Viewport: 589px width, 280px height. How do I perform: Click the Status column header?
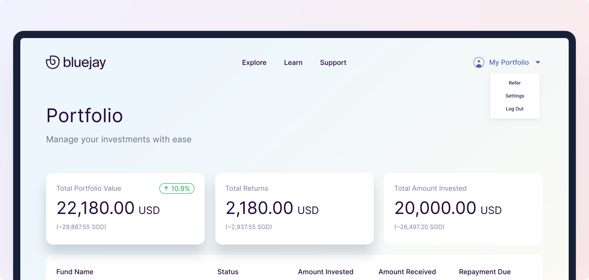point(227,272)
